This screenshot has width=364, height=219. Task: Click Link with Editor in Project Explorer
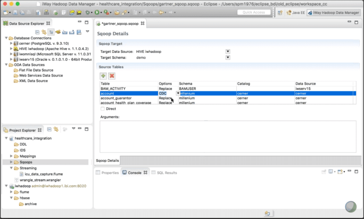click(x=56, y=129)
